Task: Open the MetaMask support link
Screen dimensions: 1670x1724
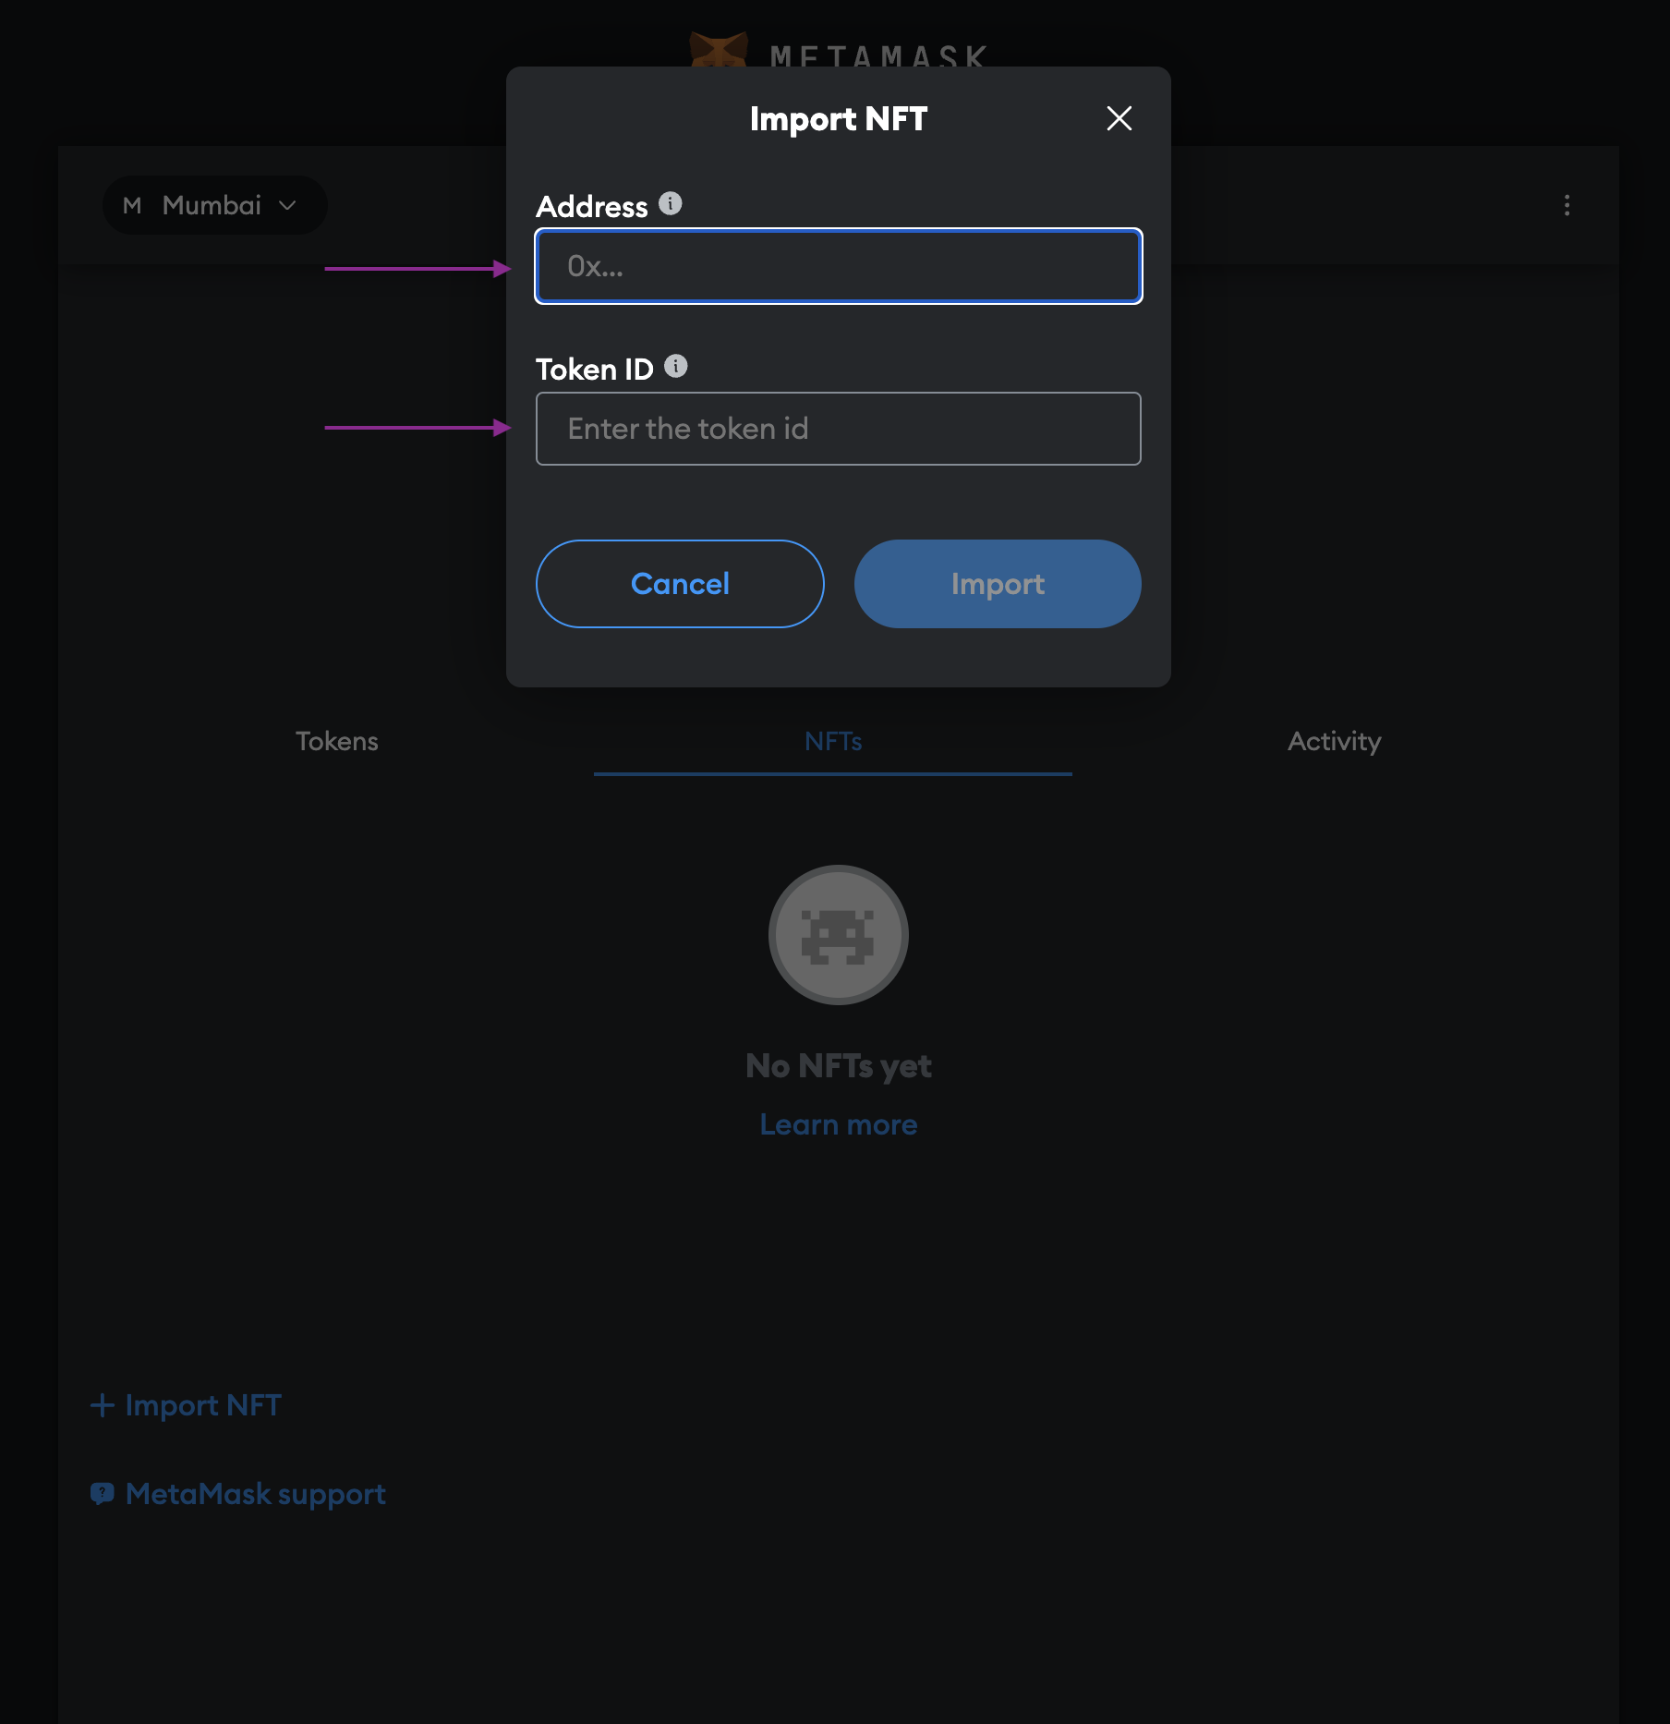Action: (x=256, y=1494)
